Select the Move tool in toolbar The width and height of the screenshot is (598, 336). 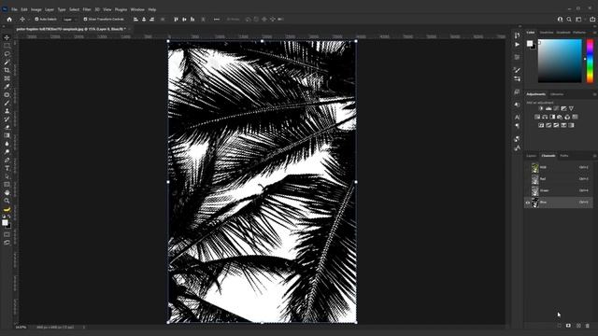pyautogui.click(x=7, y=37)
